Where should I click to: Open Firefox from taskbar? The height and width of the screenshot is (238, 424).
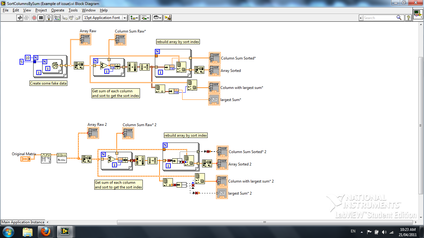pos(45,232)
